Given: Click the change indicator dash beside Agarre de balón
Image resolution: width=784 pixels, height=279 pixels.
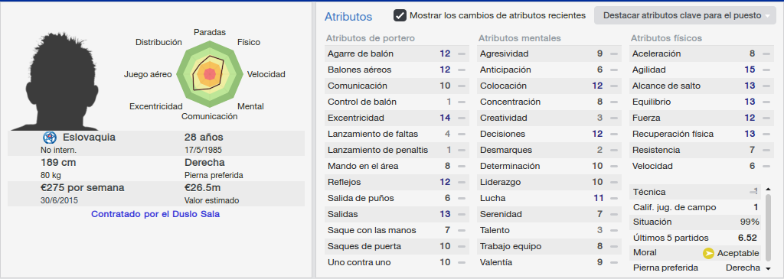Looking at the screenshot, I should pyautogui.click(x=461, y=54).
